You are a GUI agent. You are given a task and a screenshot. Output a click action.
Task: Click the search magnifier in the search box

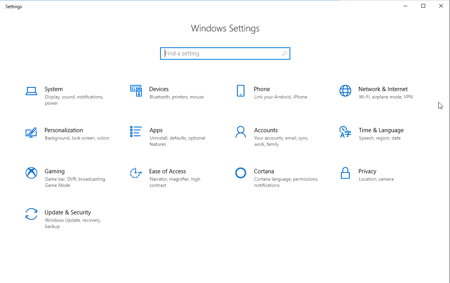point(284,53)
